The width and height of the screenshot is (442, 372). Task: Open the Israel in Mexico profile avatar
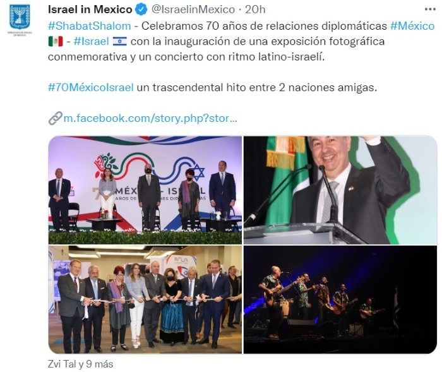pos(20,20)
